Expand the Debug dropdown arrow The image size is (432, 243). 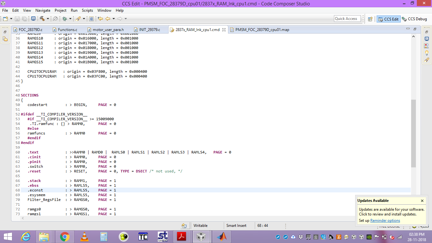pos(70,19)
